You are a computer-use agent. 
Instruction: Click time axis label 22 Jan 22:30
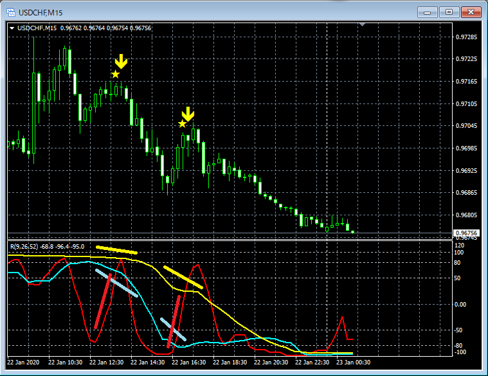tap(312, 363)
